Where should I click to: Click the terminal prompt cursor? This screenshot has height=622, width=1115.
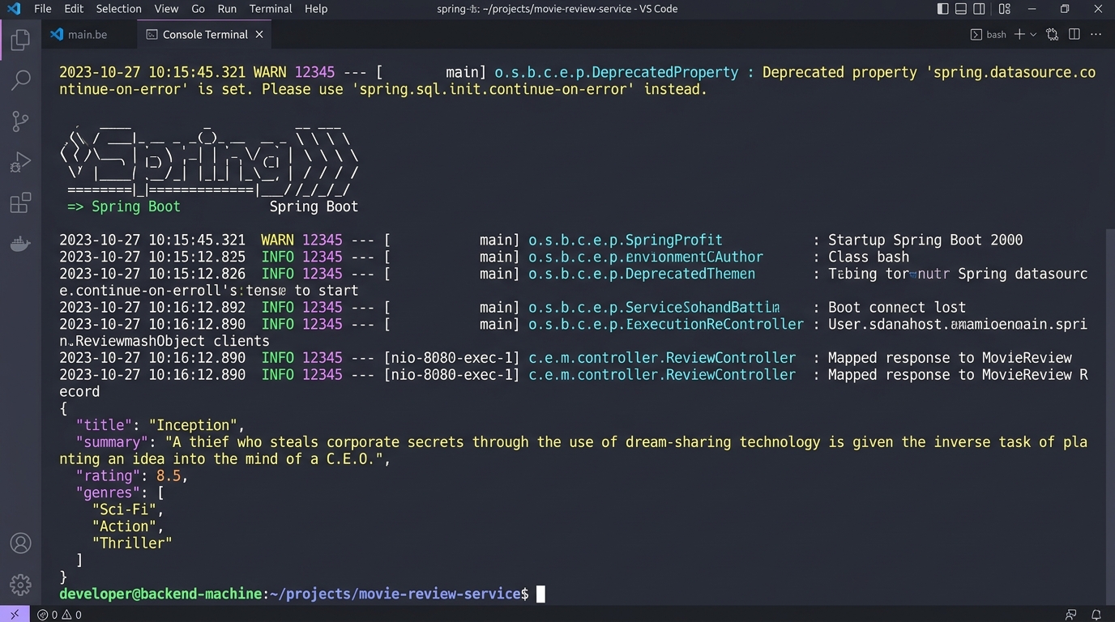point(540,594)
